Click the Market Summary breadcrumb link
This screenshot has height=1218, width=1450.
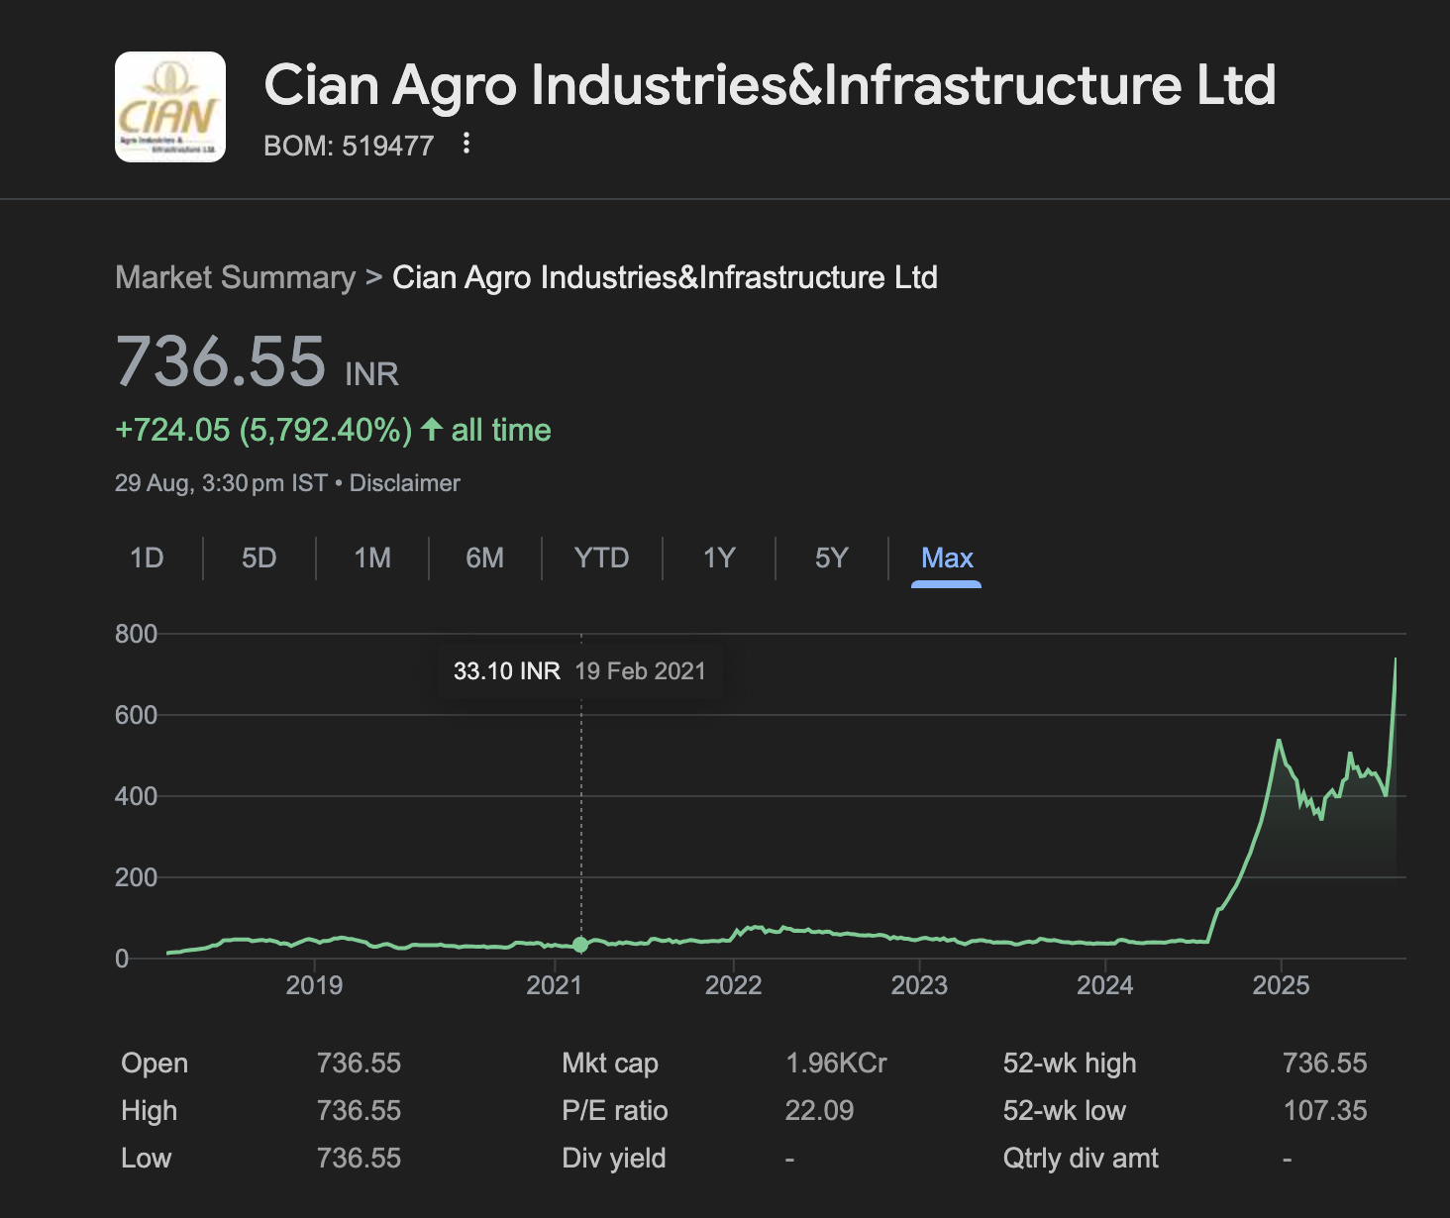(235, 277)
